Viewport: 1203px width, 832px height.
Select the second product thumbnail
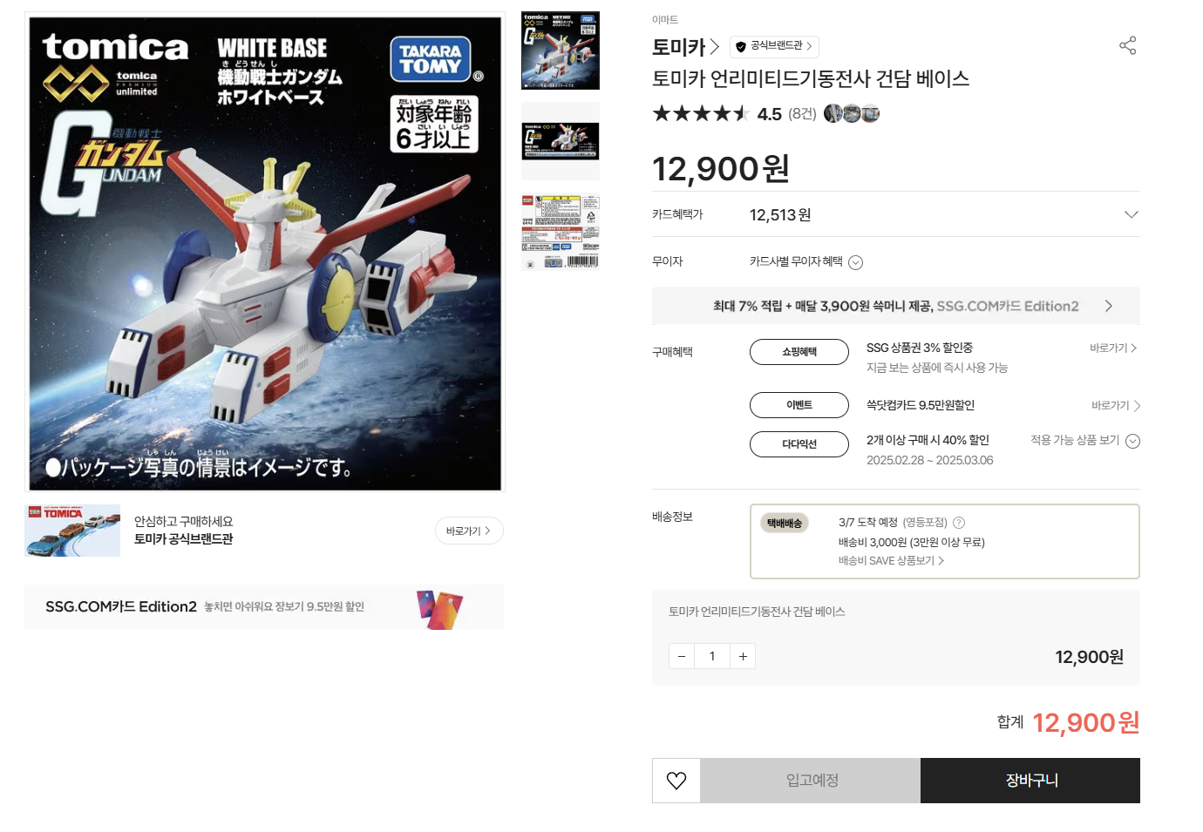pos(561,140)
